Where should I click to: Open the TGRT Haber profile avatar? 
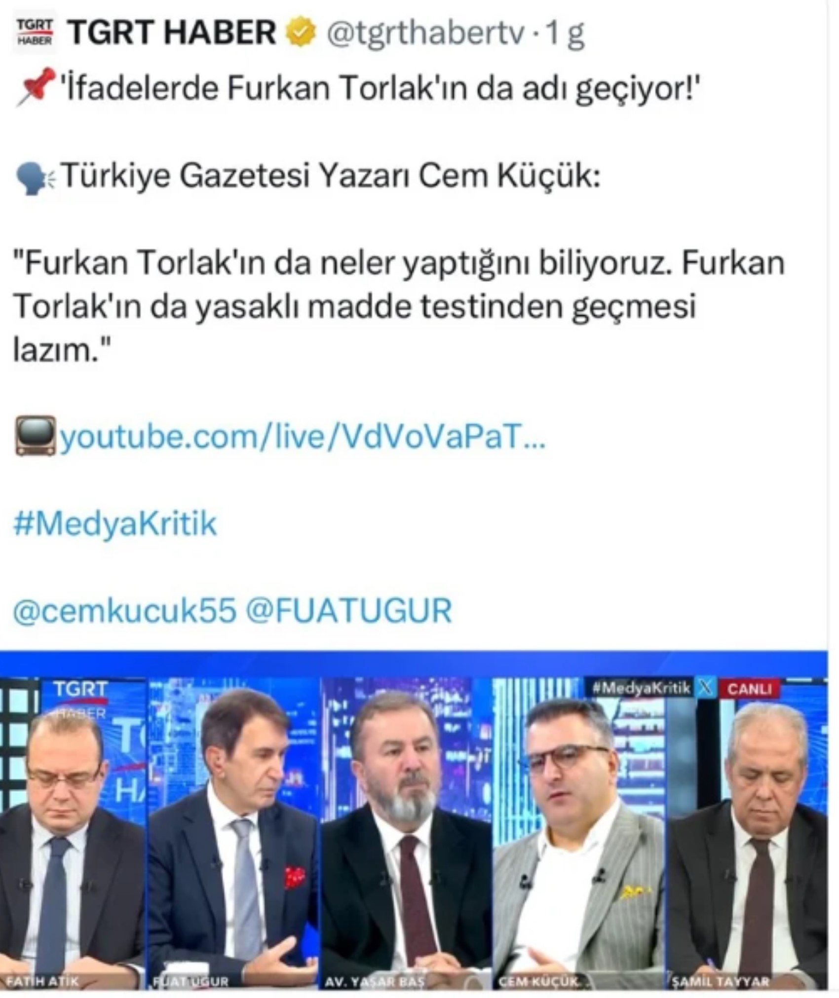click(35, 34)
